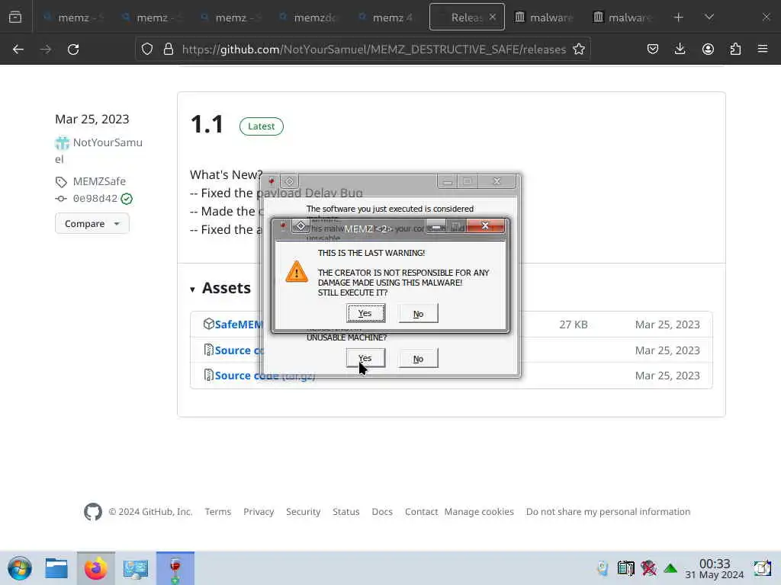Screen dimensions: 781x585
Task: Click the Firefox taskbar icon
Action: click(95, 568)
